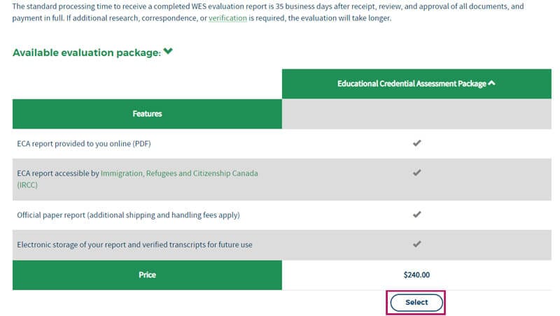Viewport: 560px width, 316px height.
Task: Click the Official paper report feature text
Action: pos(128,215)
